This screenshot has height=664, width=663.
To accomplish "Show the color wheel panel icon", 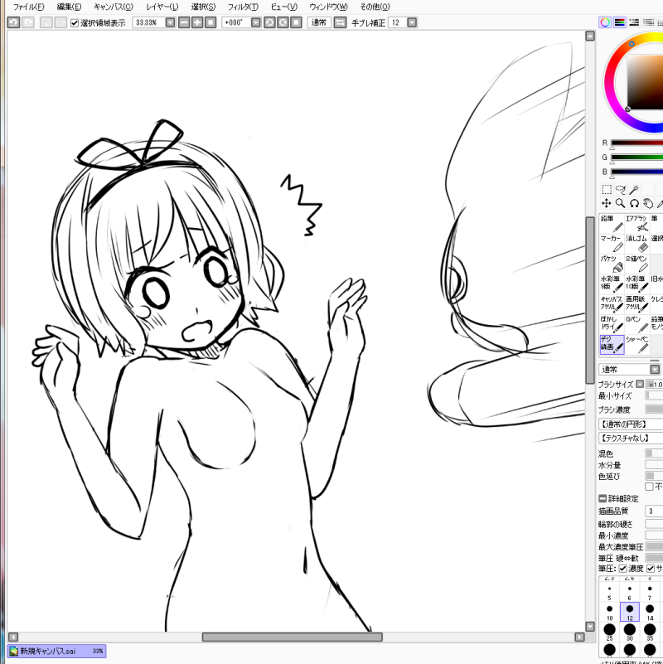I will 605,22.
